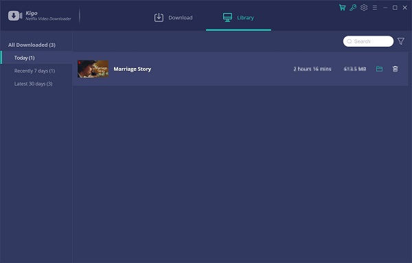
Task: Open the shopping cart purchase icon
Action: click(x=342, y=8)
